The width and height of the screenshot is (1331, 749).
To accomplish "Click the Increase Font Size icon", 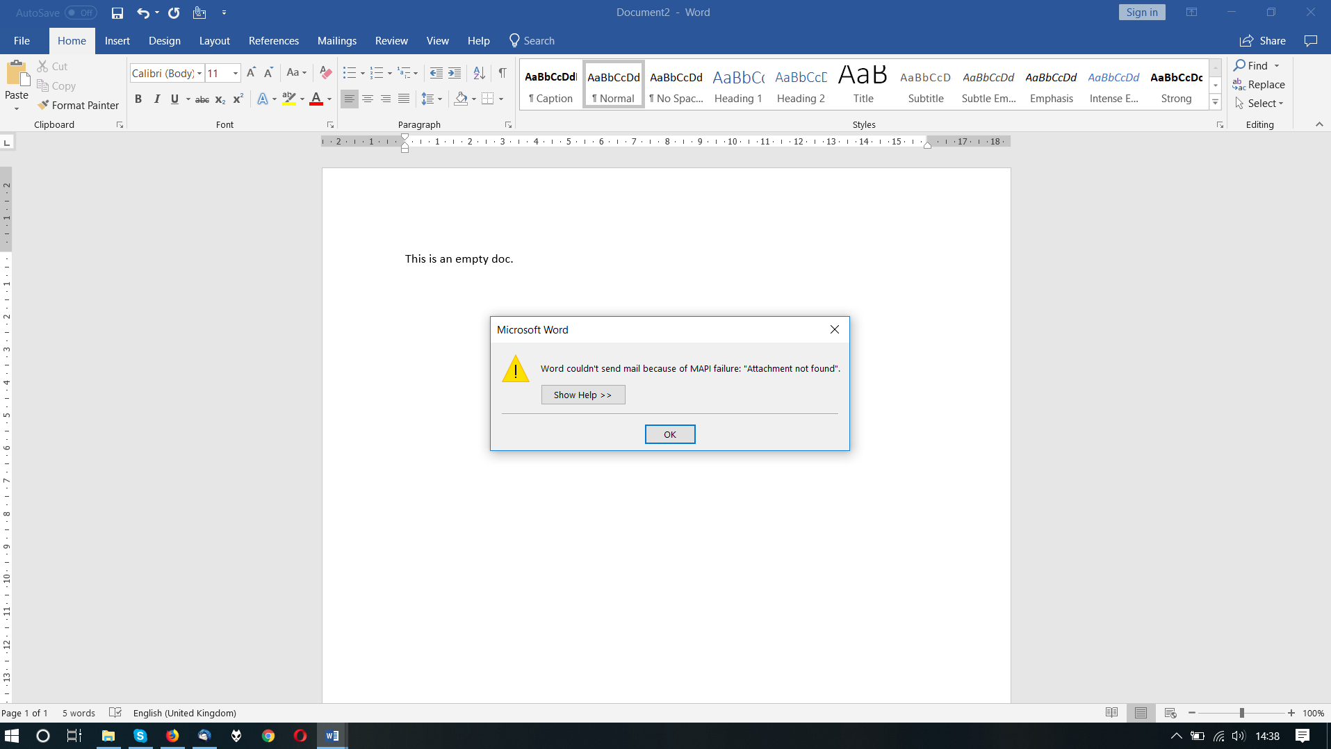I will click(251, 72).
